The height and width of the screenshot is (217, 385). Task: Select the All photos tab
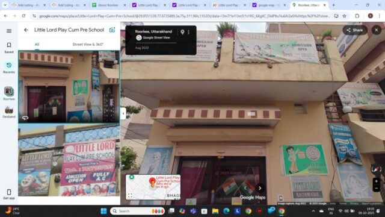(x=37, y=44)
